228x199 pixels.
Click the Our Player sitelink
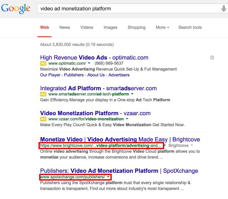point(50,75)
